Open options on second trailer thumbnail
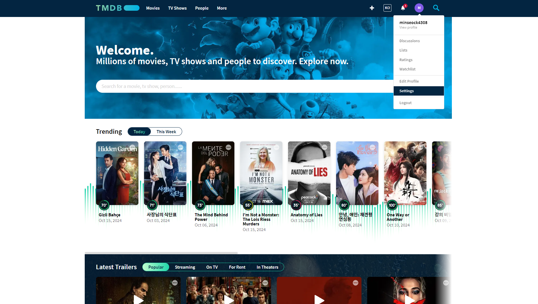Screen dimensions: 538x304 [265, 283]
